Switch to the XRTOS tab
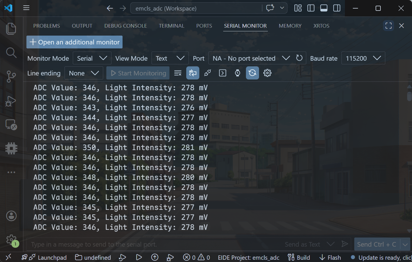The image size is (412, 262). click(321, 26)
